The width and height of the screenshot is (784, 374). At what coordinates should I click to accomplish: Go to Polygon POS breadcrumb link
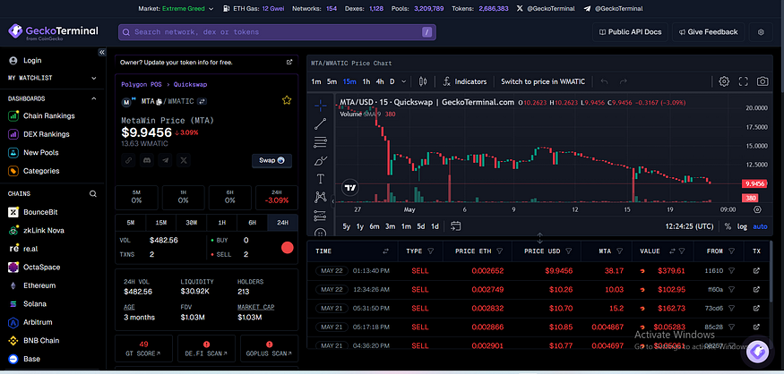point(141,84)
